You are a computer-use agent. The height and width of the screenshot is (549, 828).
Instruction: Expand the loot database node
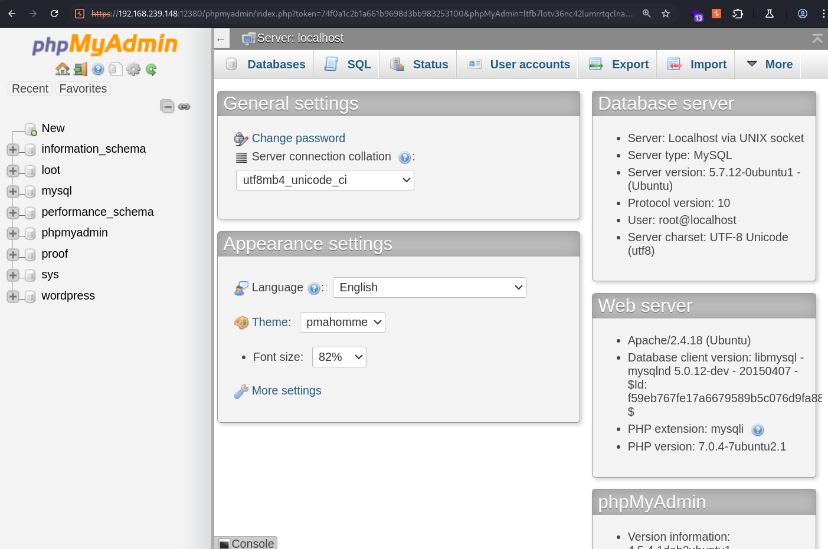tap(13, 171)
